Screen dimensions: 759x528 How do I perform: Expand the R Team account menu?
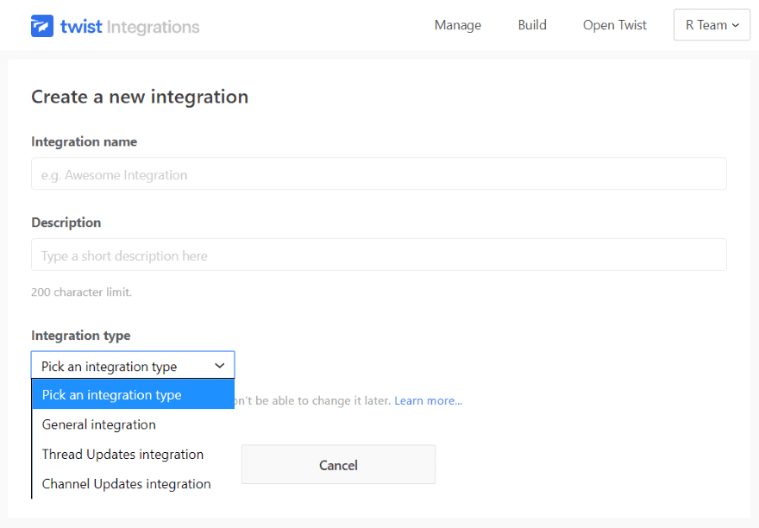tap(712, 25)
